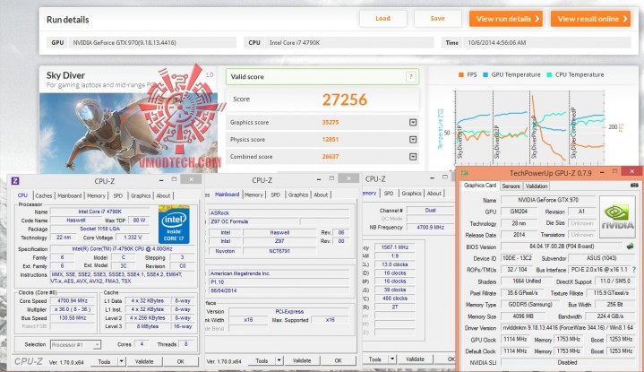The width and height of the screenshot is (644, 372).
Task: Click the Core Speed value 4700.94 MHz
Action: (x=73, y=301)
